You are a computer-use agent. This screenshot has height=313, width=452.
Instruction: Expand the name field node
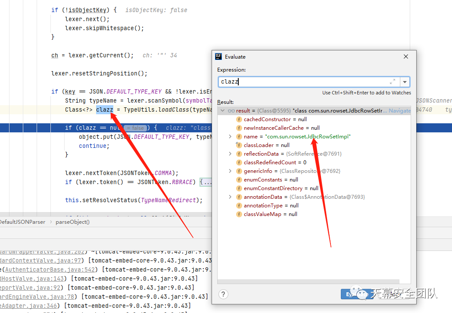pos(230,136)
